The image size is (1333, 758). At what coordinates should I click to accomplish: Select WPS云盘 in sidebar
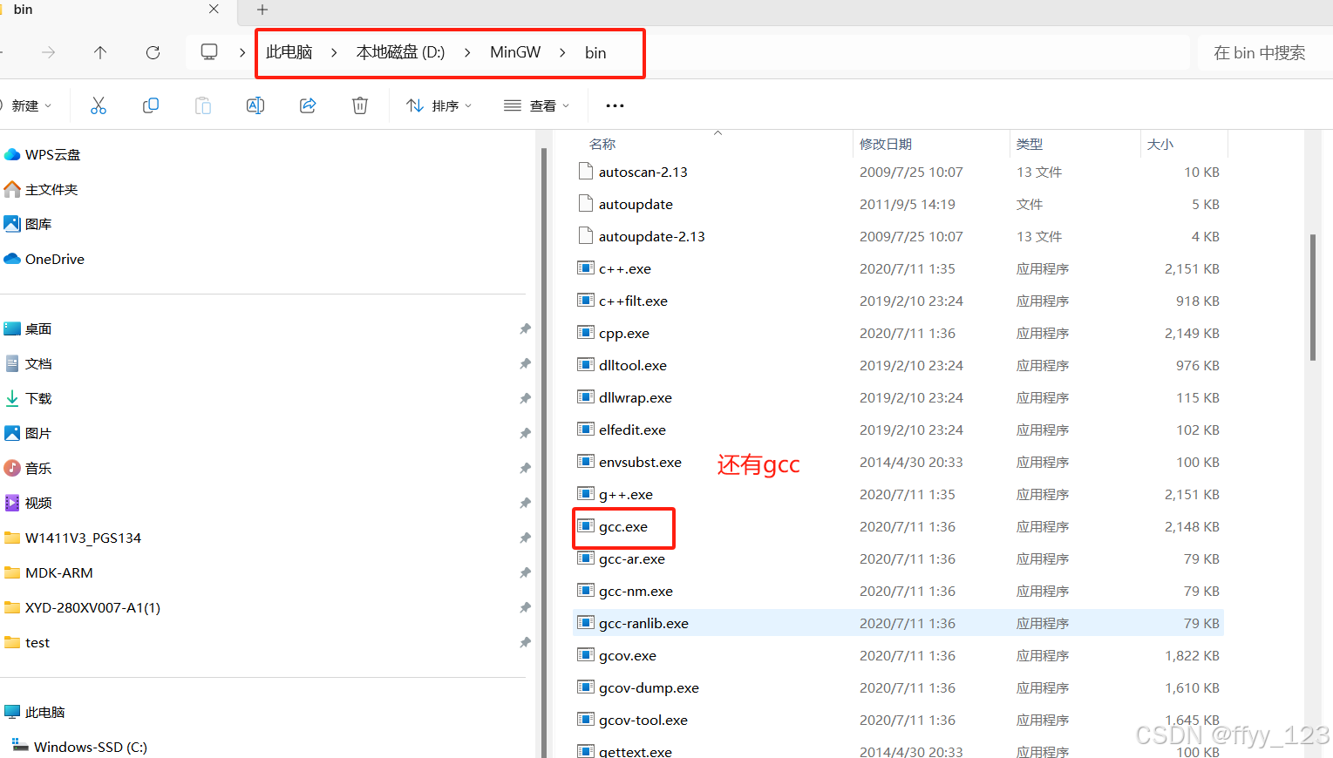(43, 154)
